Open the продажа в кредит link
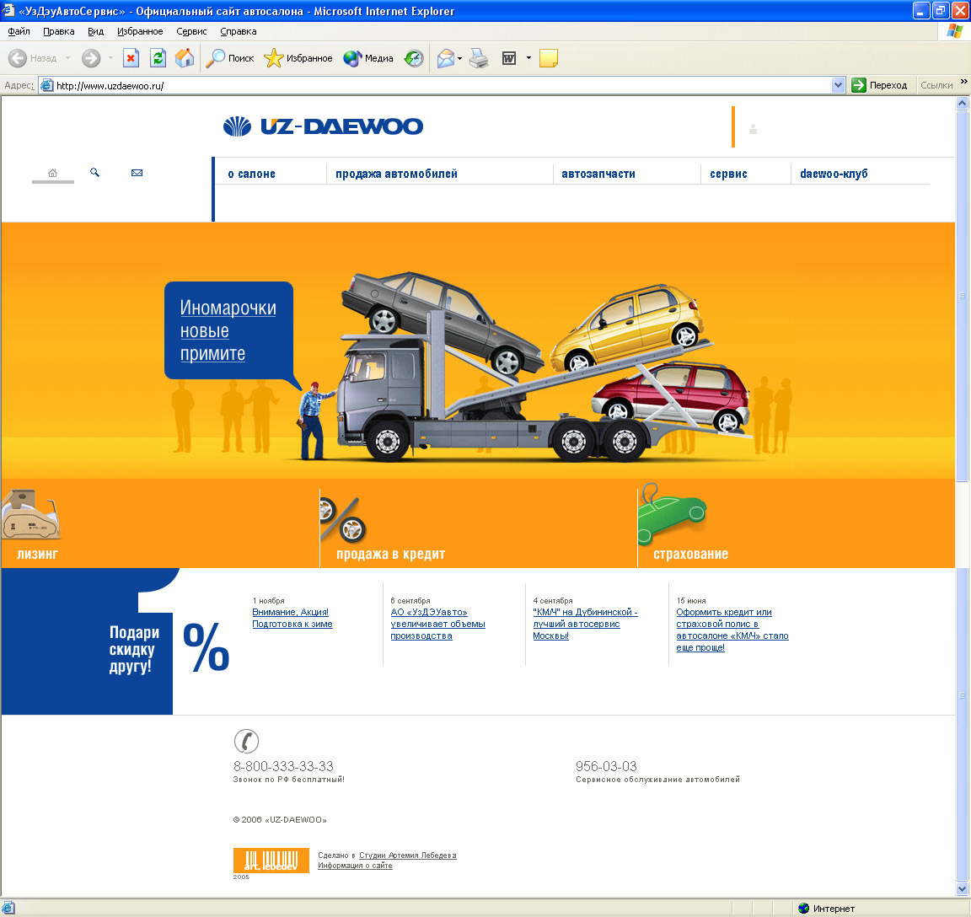971x917 pixels. coord(391,555)
